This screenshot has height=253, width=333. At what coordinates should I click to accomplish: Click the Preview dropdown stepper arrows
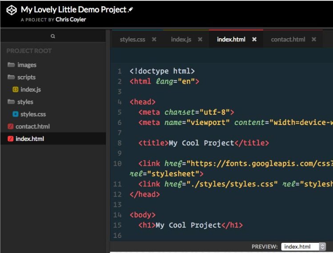(322, 247)
